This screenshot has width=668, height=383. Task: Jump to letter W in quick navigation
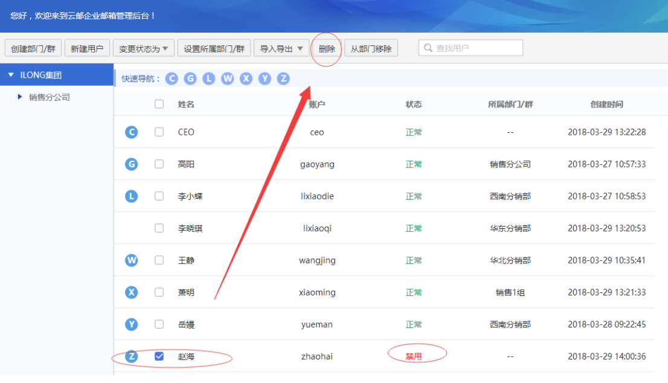coord(228,79)
